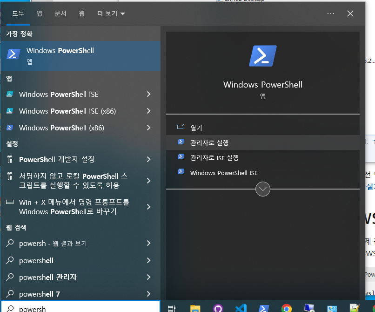Open Task View on taskbar
The image size is (375, 312).
(172, 308)
